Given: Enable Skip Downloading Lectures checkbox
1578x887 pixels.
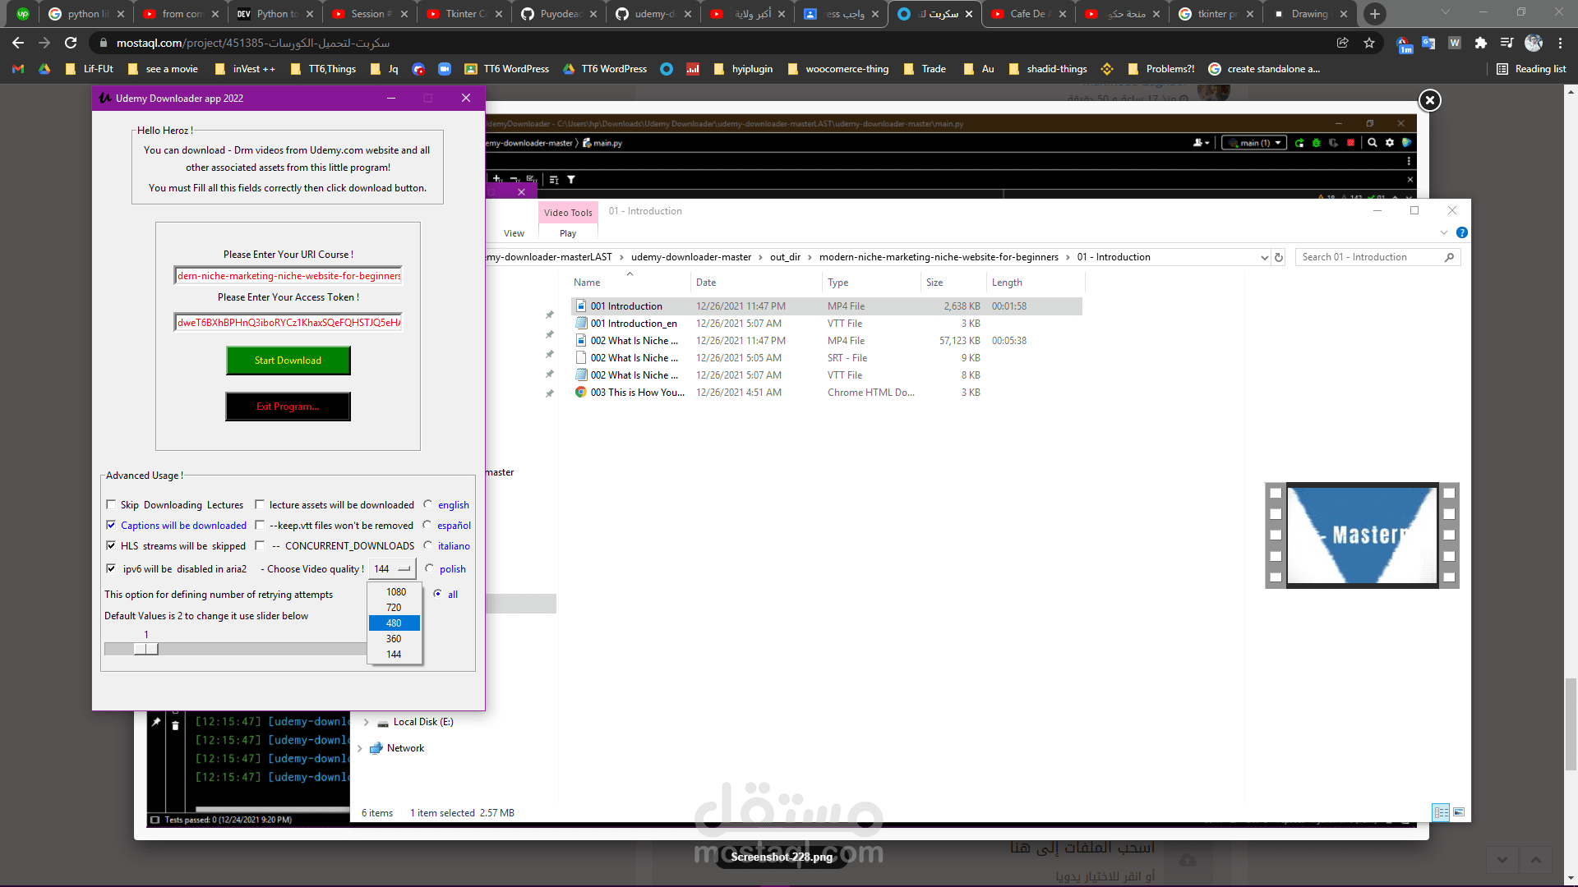Looking at the screenshot, I should point(111,504).
